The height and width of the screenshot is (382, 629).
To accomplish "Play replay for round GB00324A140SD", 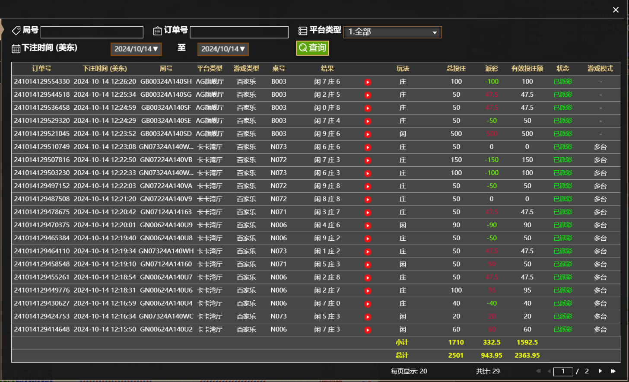I will tap(368, 134).
